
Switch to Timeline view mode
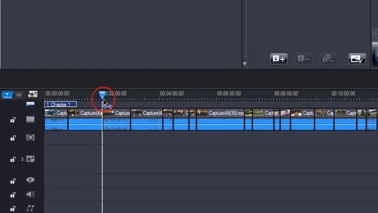click(8, 95)
